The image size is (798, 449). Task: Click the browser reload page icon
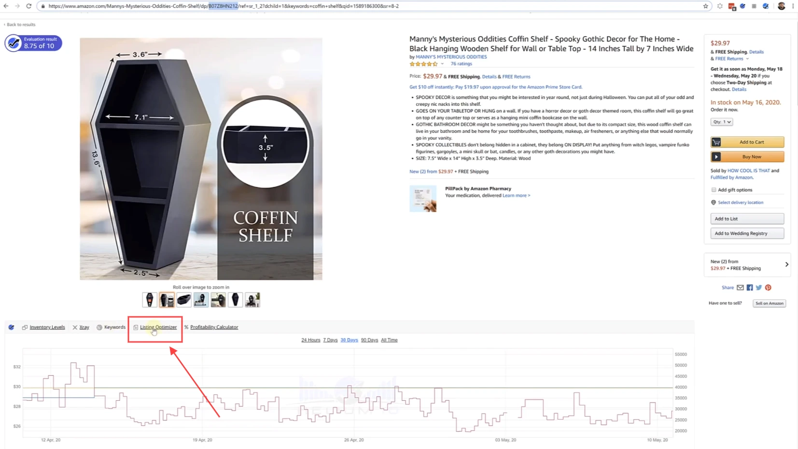[x=29, y=6]
